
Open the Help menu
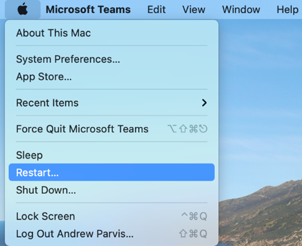[287, 9]
